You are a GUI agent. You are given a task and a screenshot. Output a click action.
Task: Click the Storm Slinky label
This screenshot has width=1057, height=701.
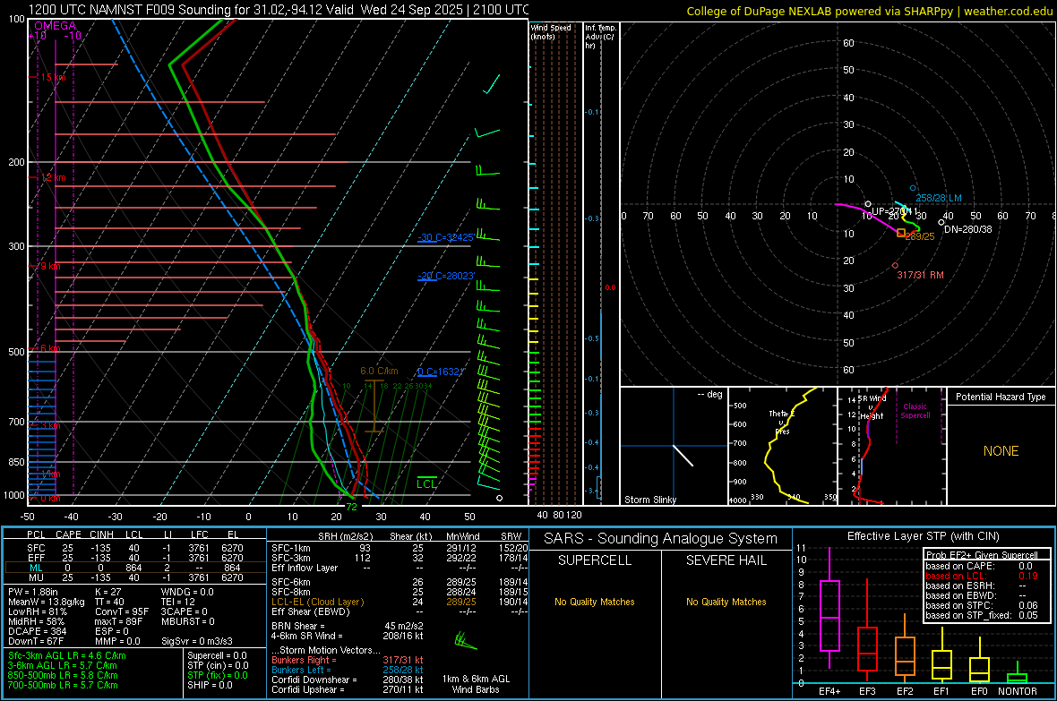649,500
